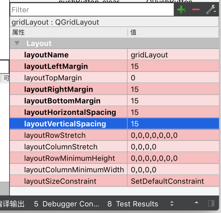Click the layoutRowStretch value 0,0,0,0,0,0,0

[173, 135]
